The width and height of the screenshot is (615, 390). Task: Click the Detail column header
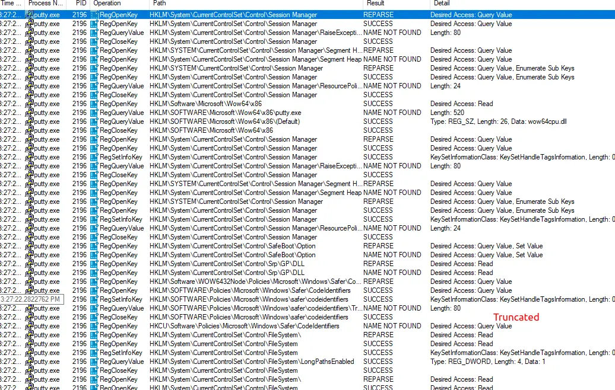pyautogui.click(x=442, y=3)
